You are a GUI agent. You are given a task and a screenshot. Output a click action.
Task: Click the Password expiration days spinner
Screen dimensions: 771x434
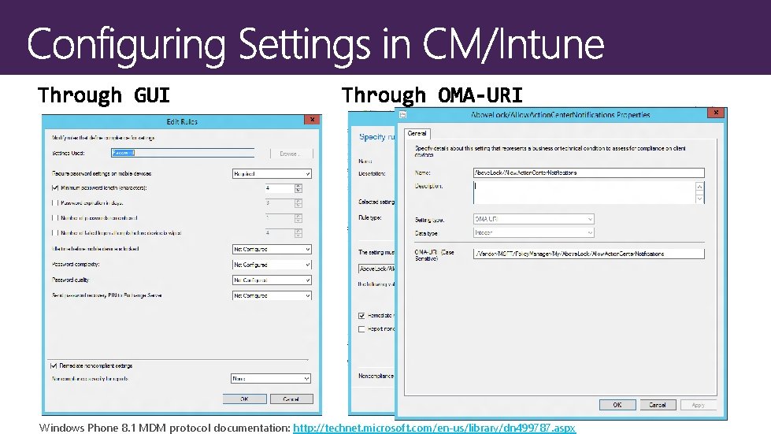pos(298,203)
